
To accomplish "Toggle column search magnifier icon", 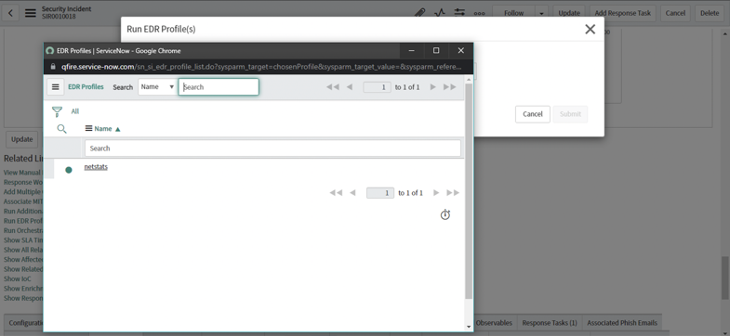I will click(61, 129).
